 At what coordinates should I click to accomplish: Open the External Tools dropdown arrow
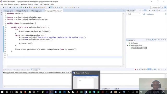click(32, 7)
